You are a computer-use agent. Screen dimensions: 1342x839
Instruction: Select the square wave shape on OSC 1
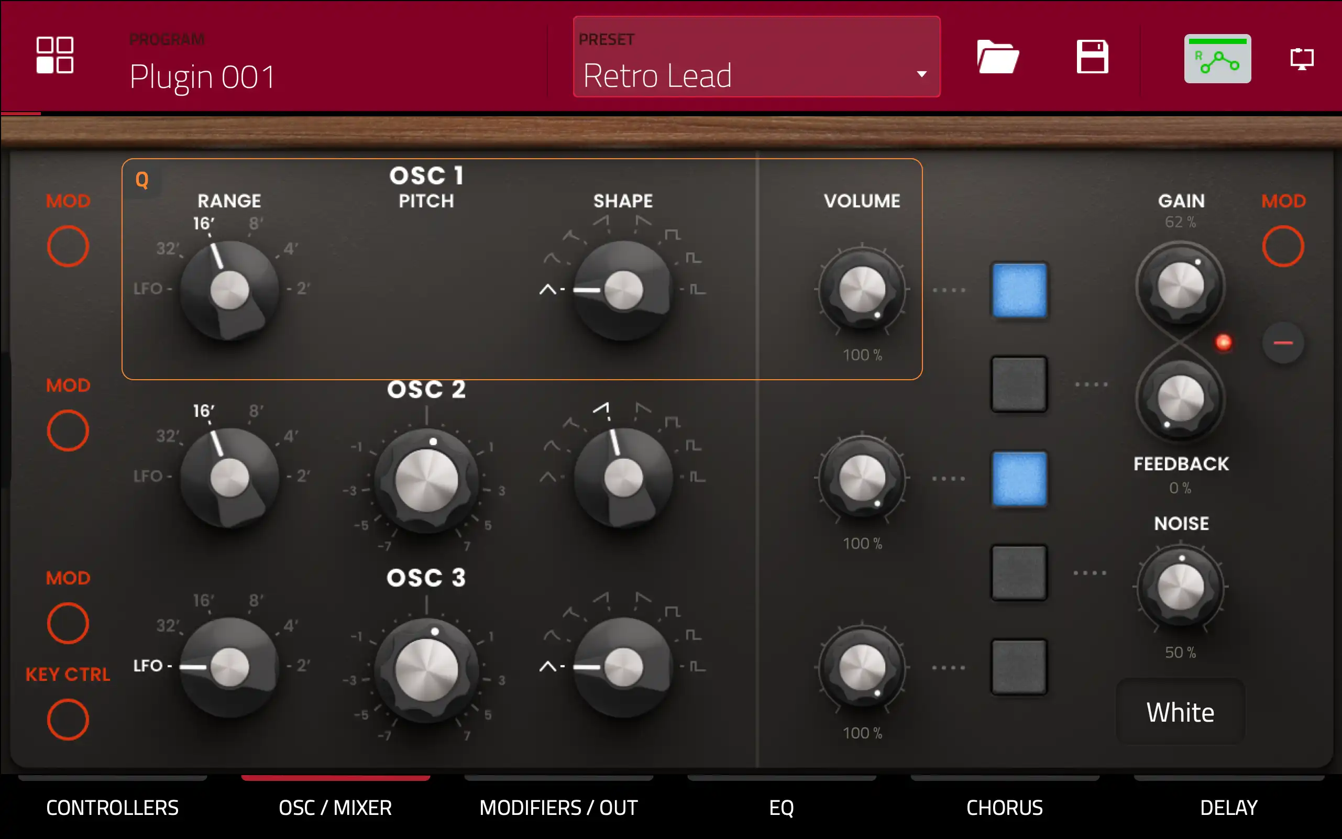point(672,235)
